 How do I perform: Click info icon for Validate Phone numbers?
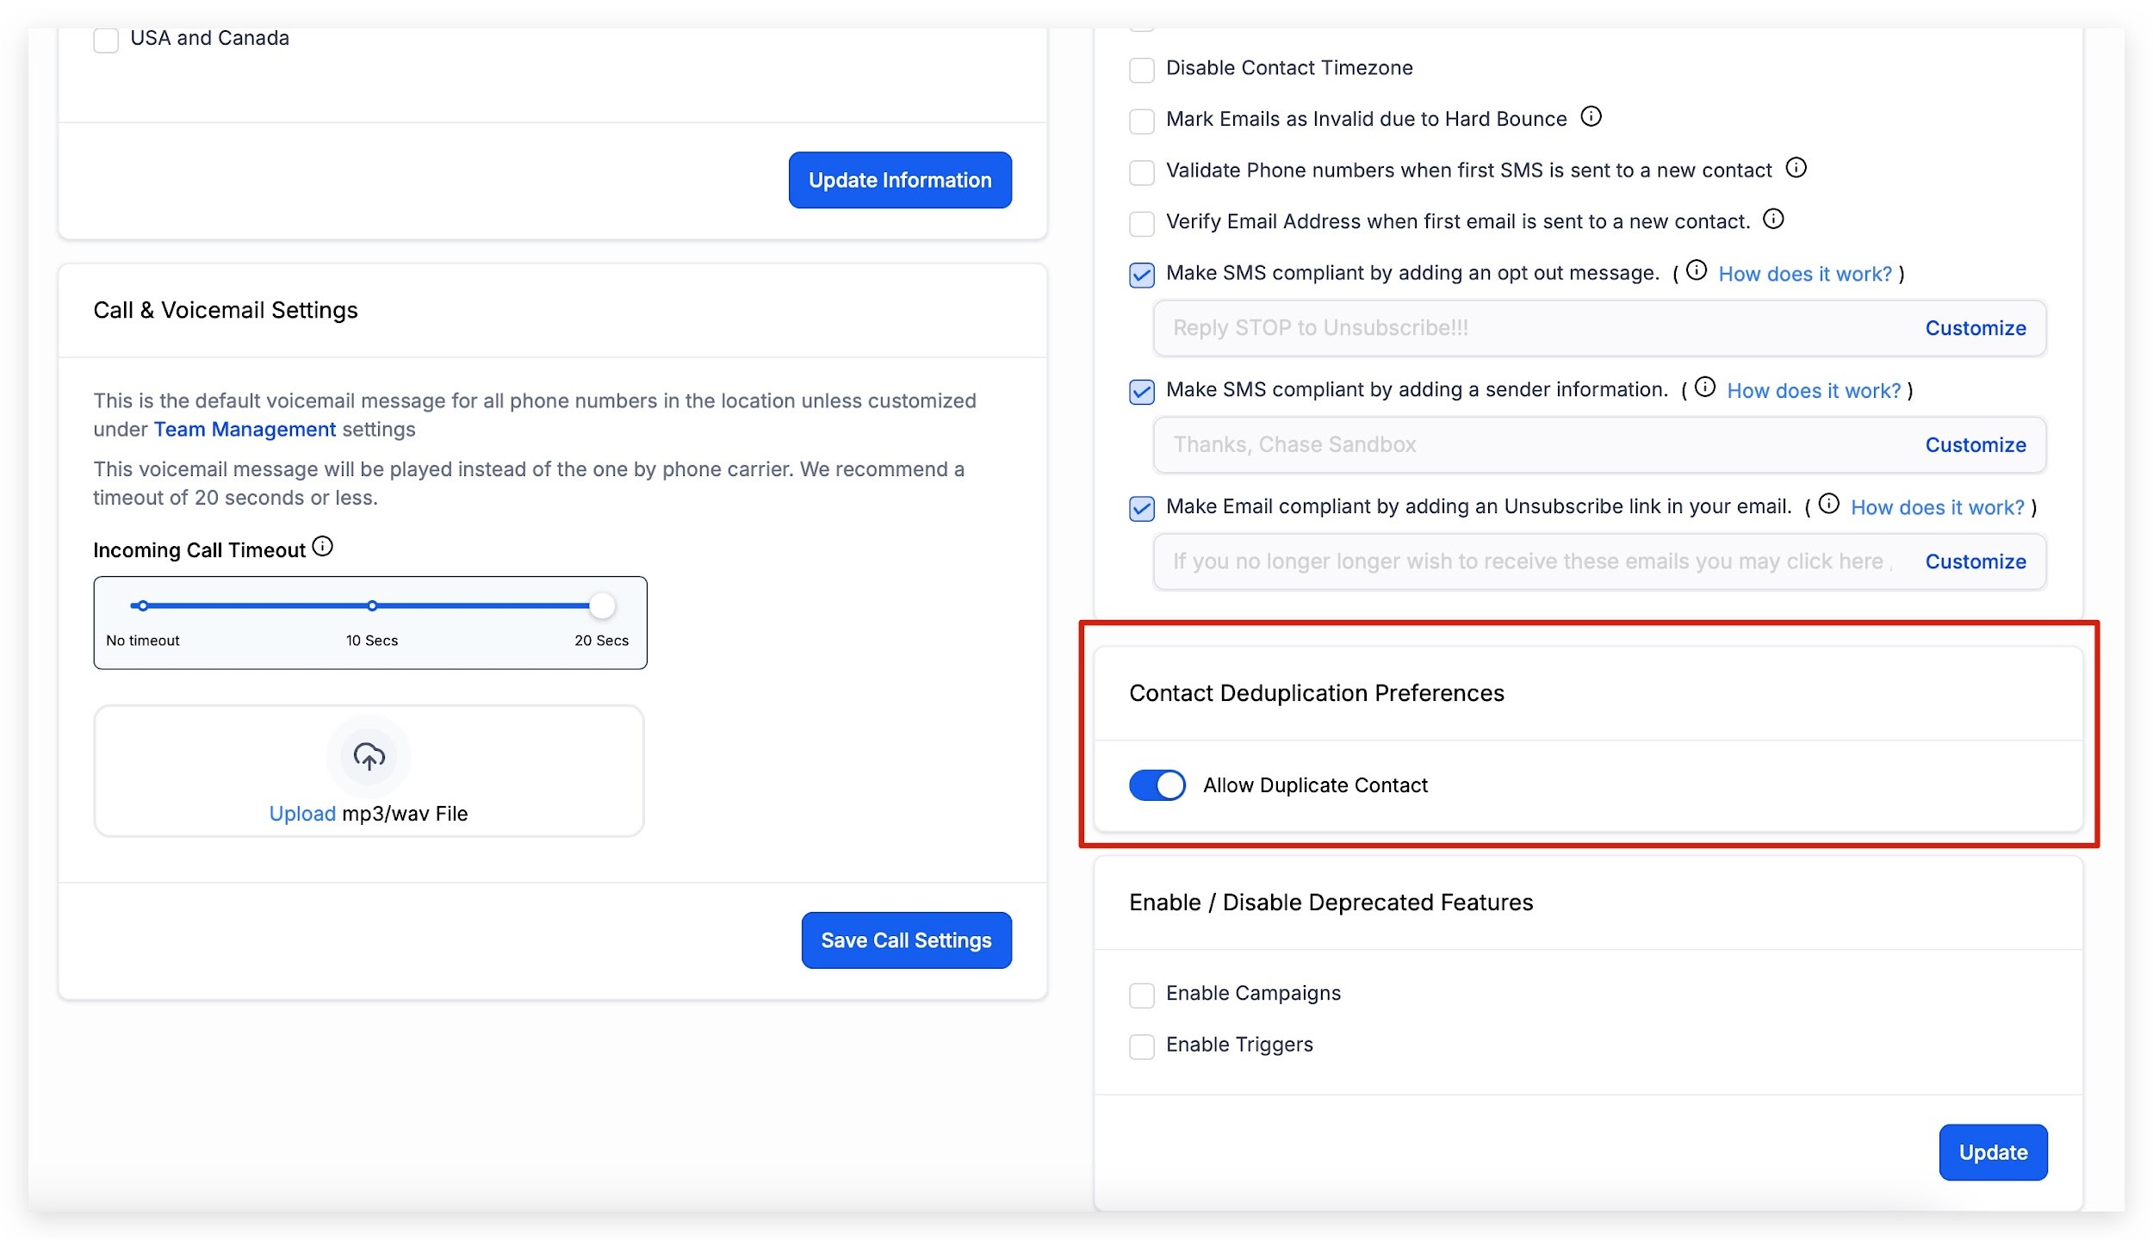point(1796,168)
